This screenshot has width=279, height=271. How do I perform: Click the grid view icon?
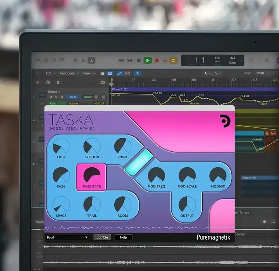[x=102, y=74]
